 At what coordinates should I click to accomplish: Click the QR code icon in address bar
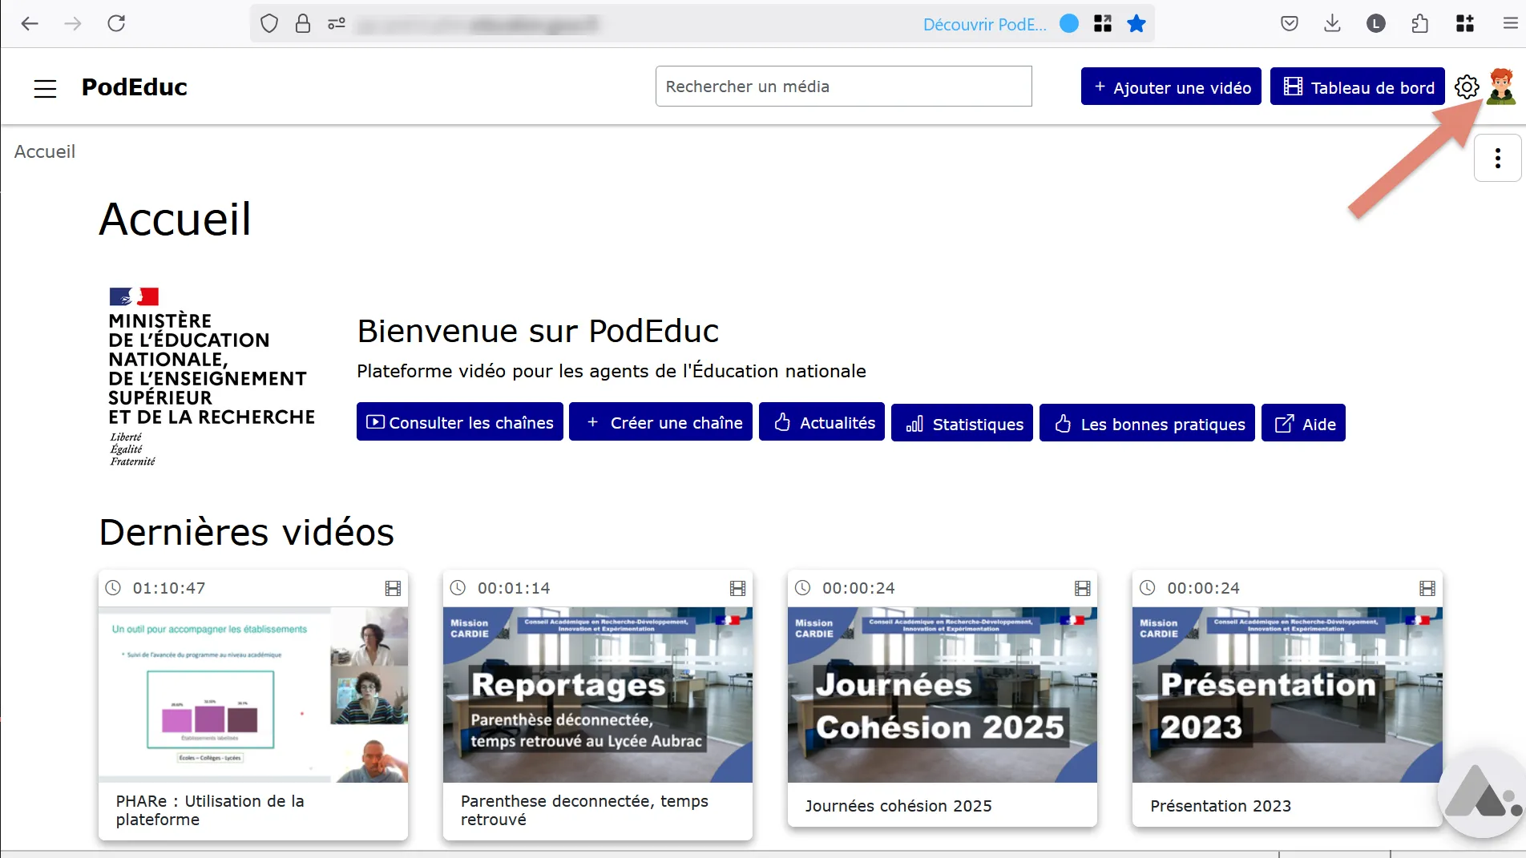1103,24
